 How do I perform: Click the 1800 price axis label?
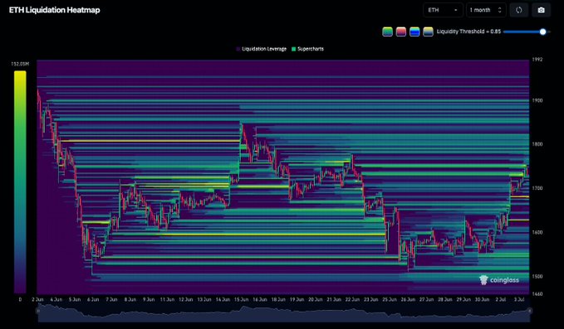click(537, 144)
